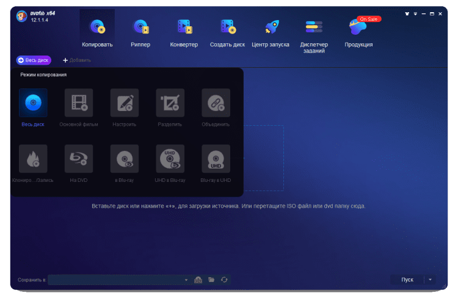Minimize the DVDFab window
458x304 pixels.
(424, 13)
